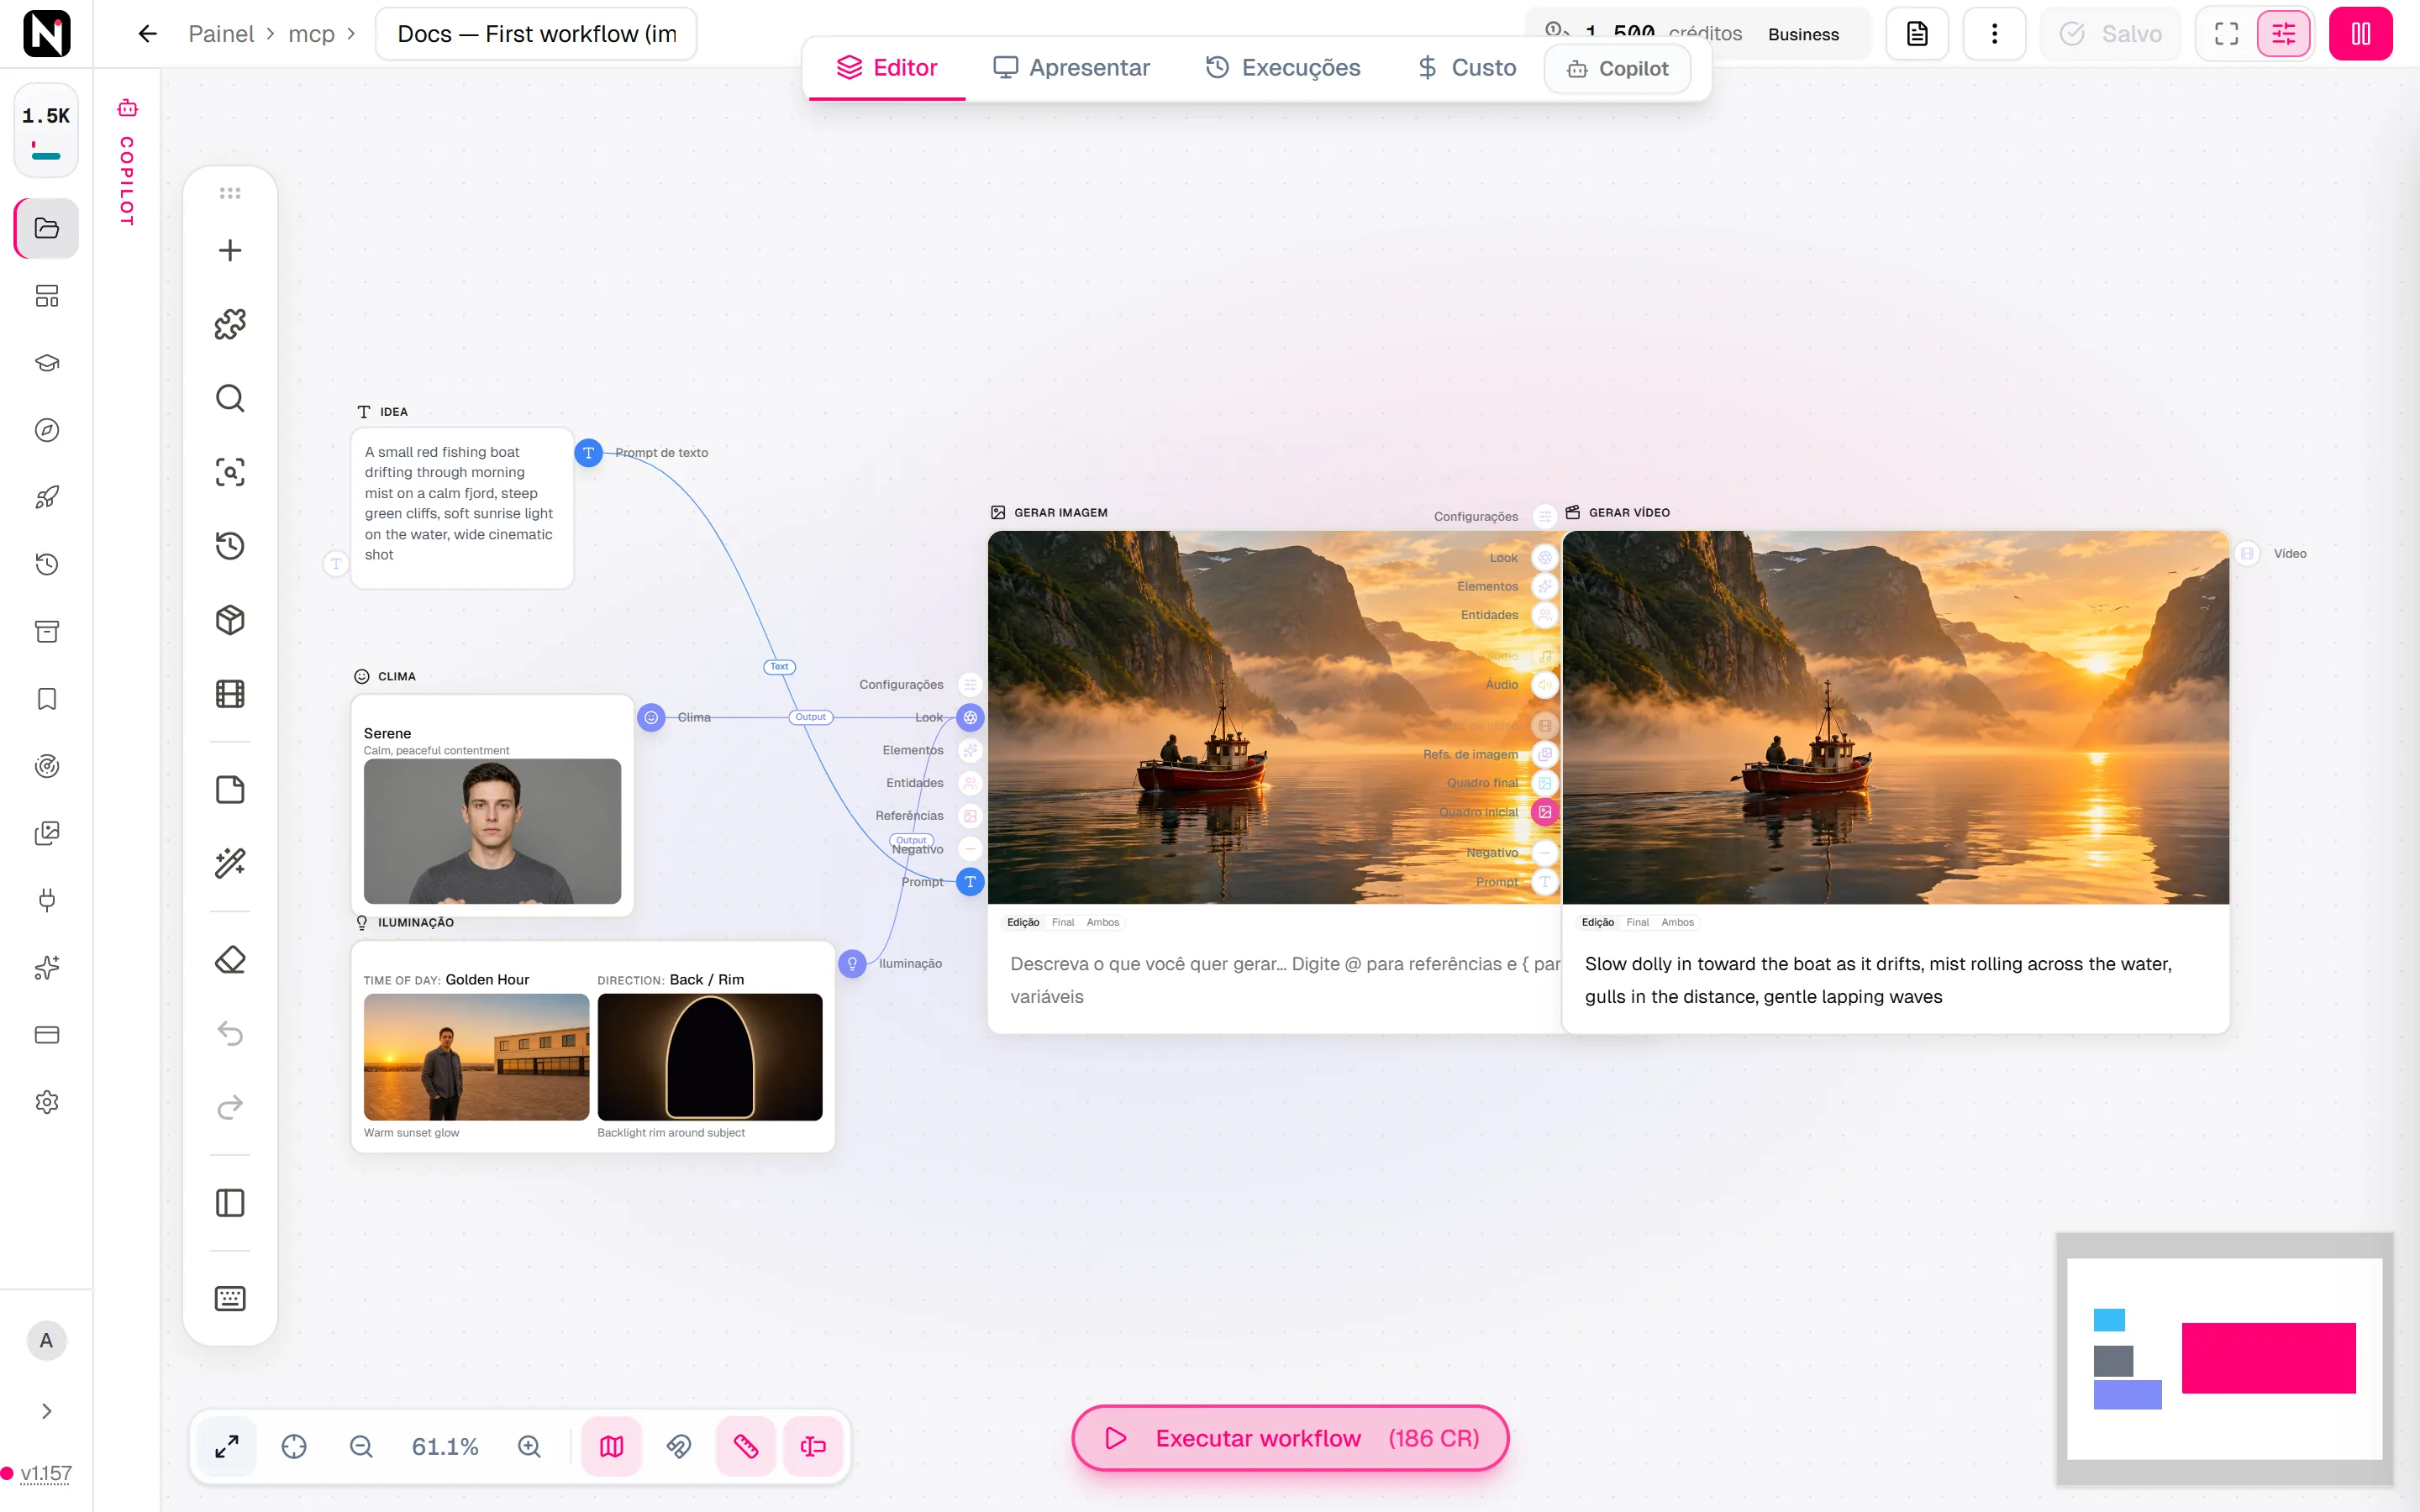Open the three-dot more options menu

click(x=1994, y=34)
